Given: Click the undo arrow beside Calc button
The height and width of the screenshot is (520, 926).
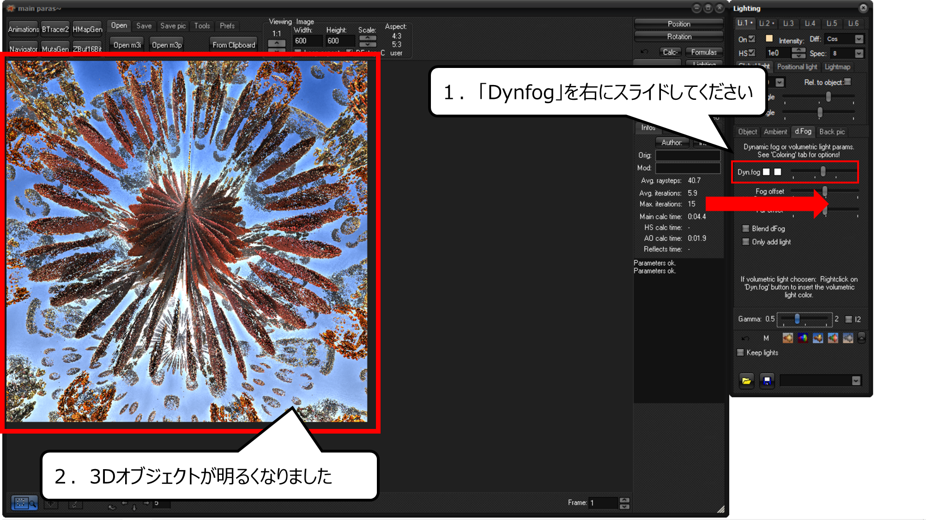Looking at the screenshot, I should (644, 52).
